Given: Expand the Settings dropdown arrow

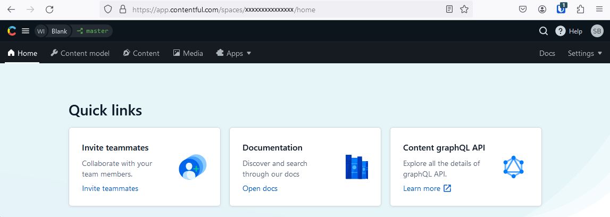Looking at the screenshot, I should point(599,53).
